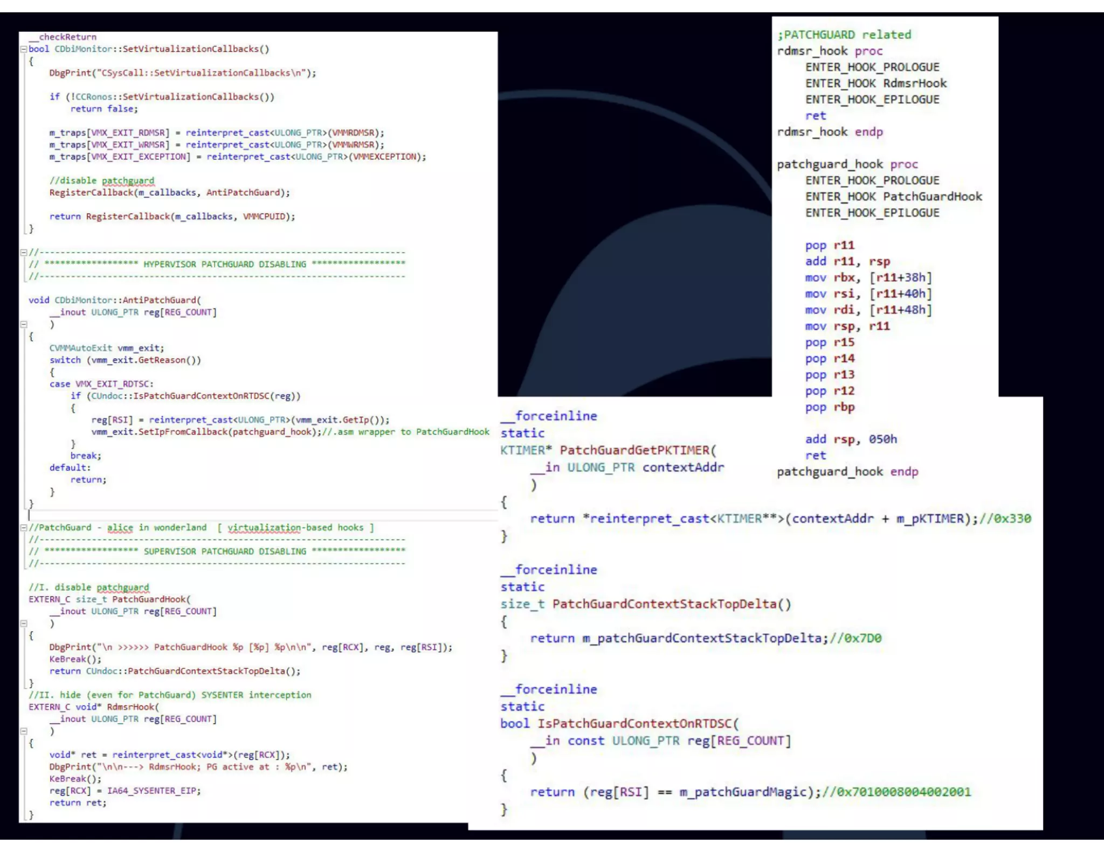1104x852 pixels.
Task: Collapse the PatchGuardHook function body fold marker
Action: [23, 623]
